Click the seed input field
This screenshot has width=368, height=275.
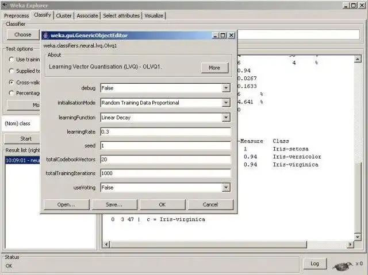166,146
